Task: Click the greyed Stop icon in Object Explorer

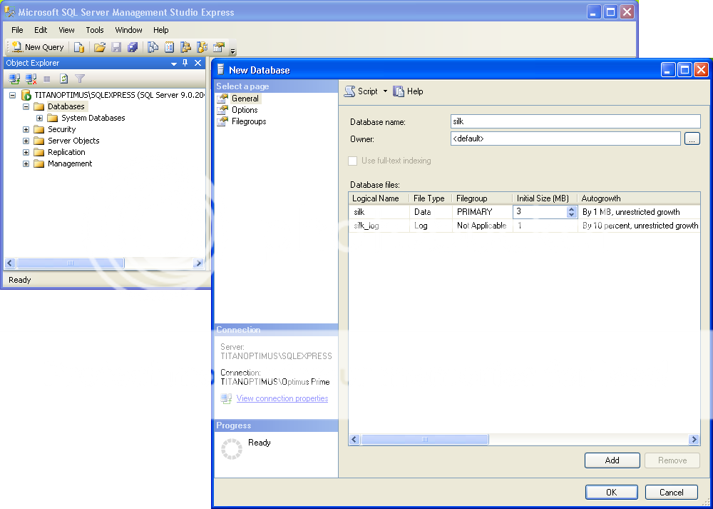Action: (47, 79)
